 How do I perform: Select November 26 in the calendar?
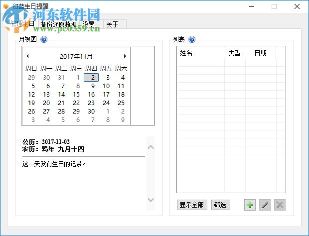click(31, 112)
